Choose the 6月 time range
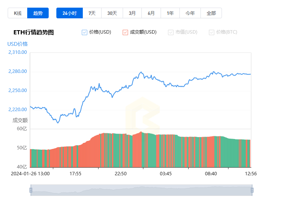Screen dimensions: 299x215 point(151,13)
